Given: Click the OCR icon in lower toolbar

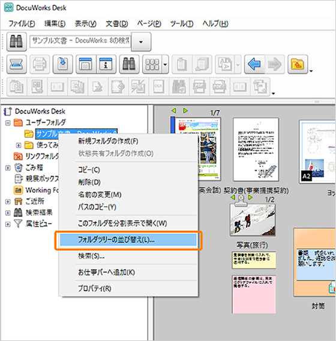Looking at the screenshot, I should pos(159,86).
